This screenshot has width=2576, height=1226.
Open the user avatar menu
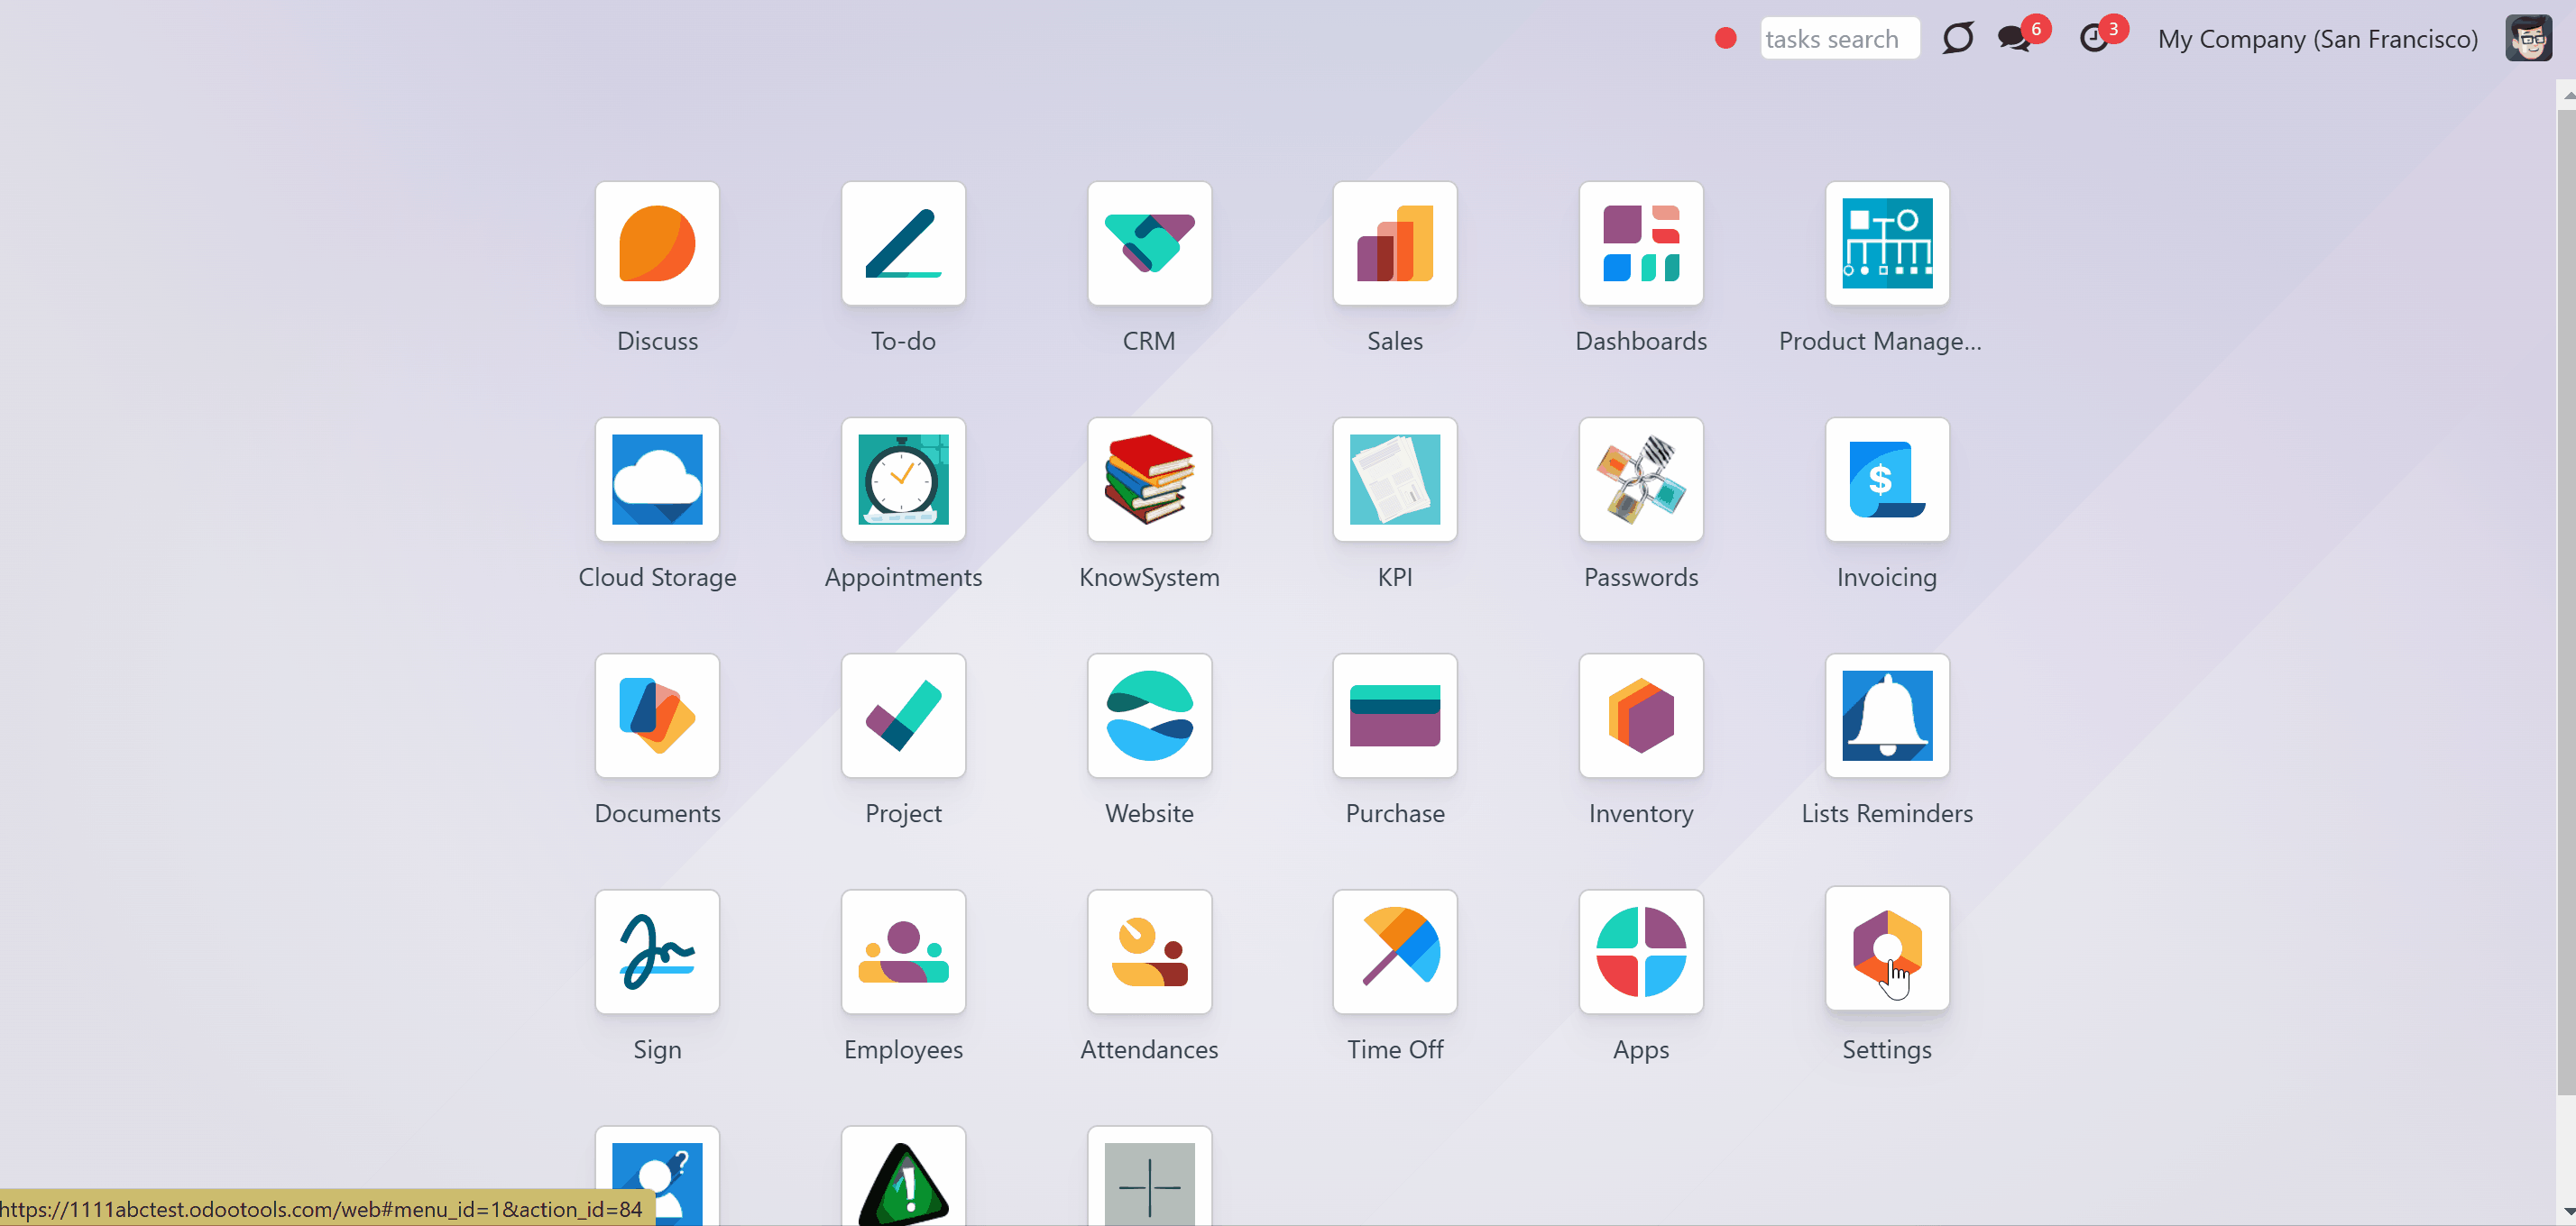click(2528, 38)
